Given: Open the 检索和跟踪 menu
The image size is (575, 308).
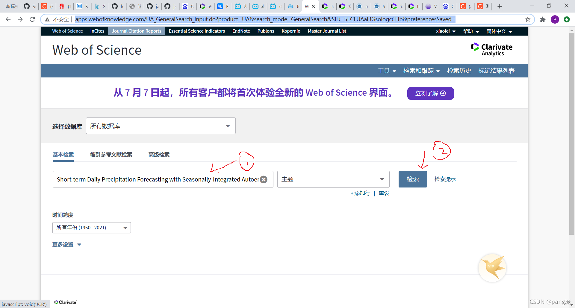Looking at the screenshot, I should [x=421, y=71].
